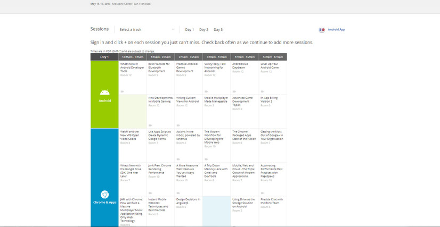
Task: Open Mobile Multiplayer Made Manageable session
Action: point(216,99)
